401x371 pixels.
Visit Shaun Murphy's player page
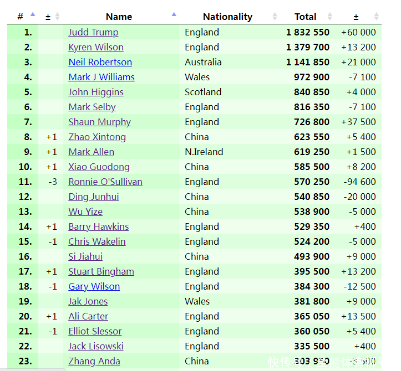click(x=99, y=122)
